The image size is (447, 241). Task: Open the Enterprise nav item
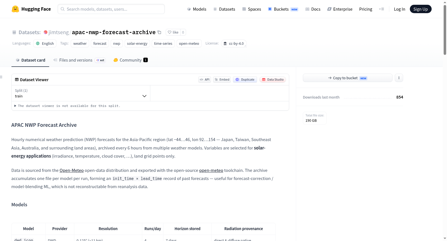[x=340, y=9]
